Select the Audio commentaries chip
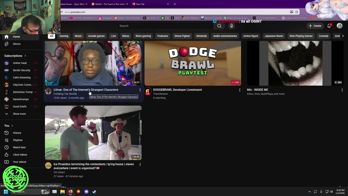This screenshot has width=348, height=196. pyautogui.click(x=225, y=36)
